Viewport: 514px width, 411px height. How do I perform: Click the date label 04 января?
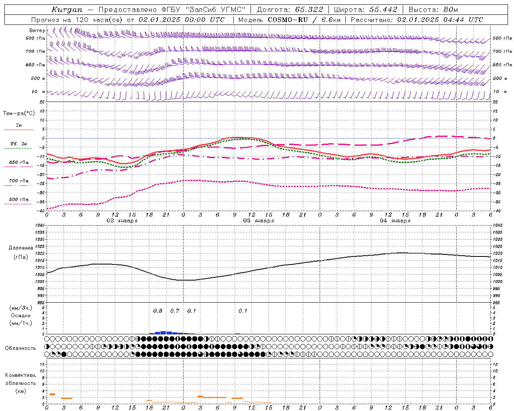[395, 221]
